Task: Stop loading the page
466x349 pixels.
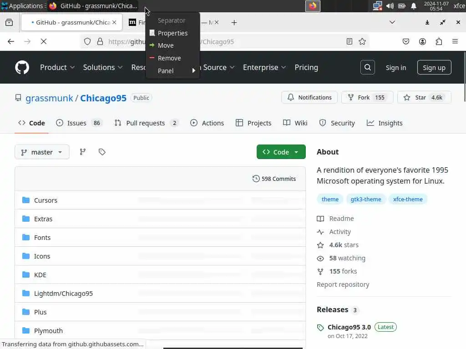Action: [43, 41]
